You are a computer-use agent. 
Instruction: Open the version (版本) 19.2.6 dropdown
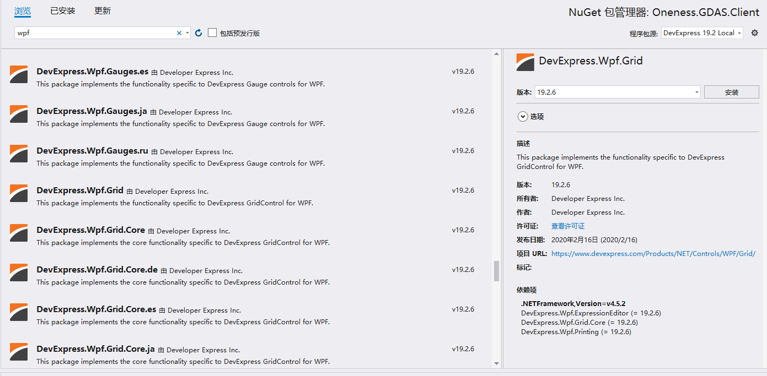click(x=618, y=92)
